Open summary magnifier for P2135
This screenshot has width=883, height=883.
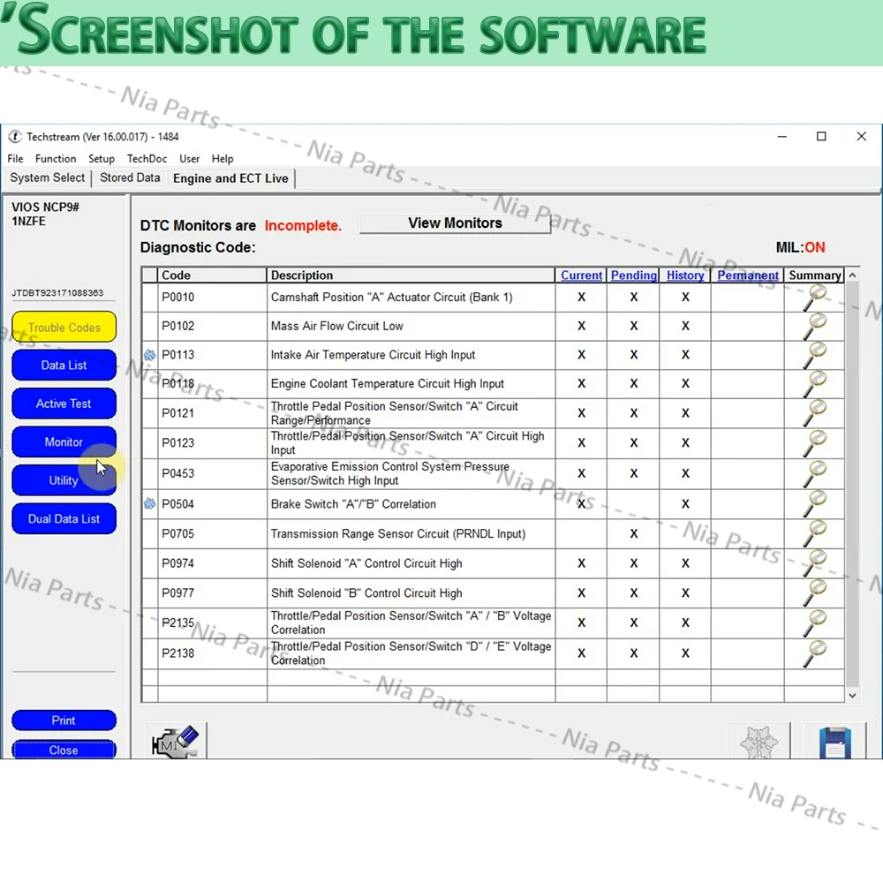(x=814, y=623)
